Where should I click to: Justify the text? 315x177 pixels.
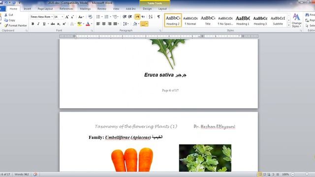coord(115,24)
